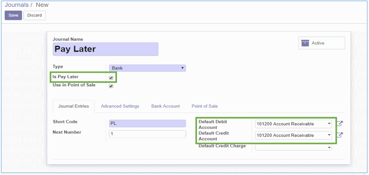Screen dimensions: 369x175
Task: Switch to the Advanced Settings tab
Action: click(120, 106)
